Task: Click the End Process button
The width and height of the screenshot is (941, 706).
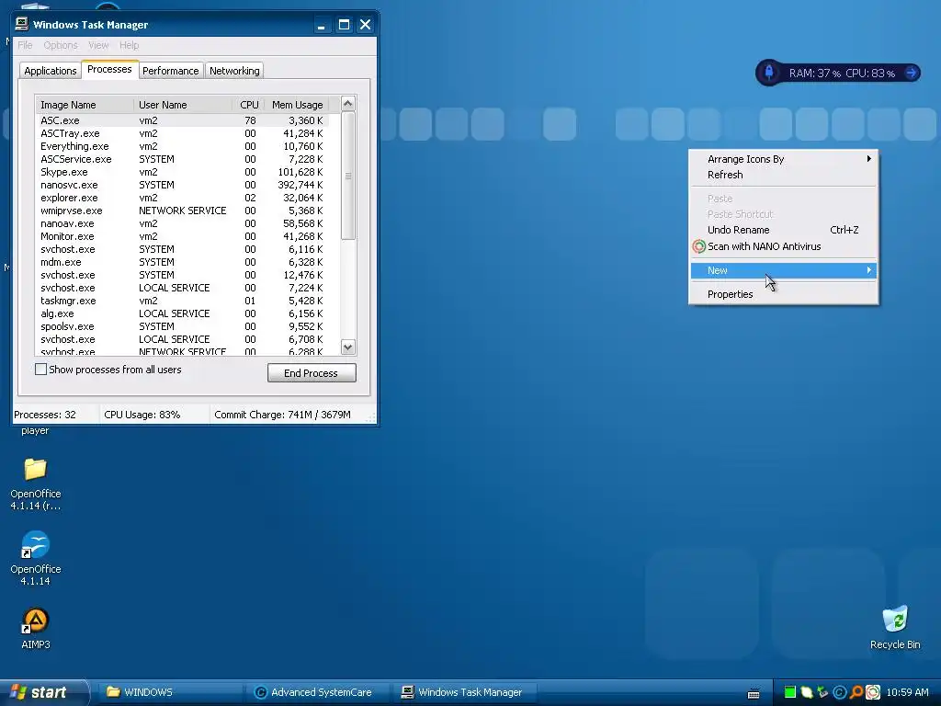Action: pos(312,373)
